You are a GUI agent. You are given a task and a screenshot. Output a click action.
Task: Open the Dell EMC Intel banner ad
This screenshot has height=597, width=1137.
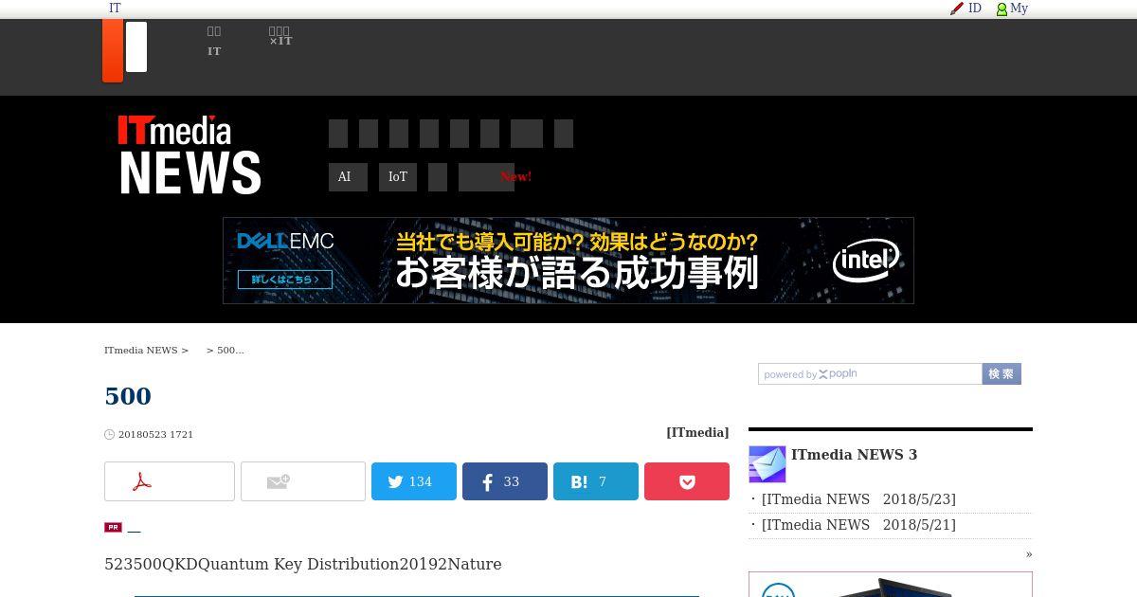568,261
